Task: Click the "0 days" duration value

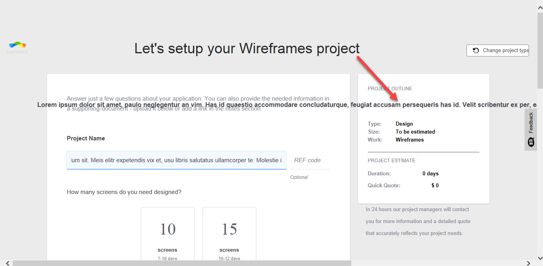Action: pyautogui.click(x=431, y=174)
